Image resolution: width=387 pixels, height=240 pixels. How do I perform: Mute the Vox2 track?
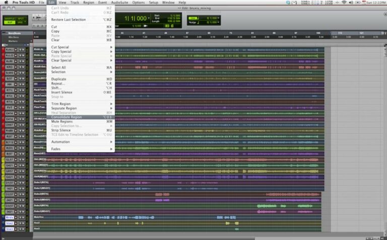coord(23,223)
